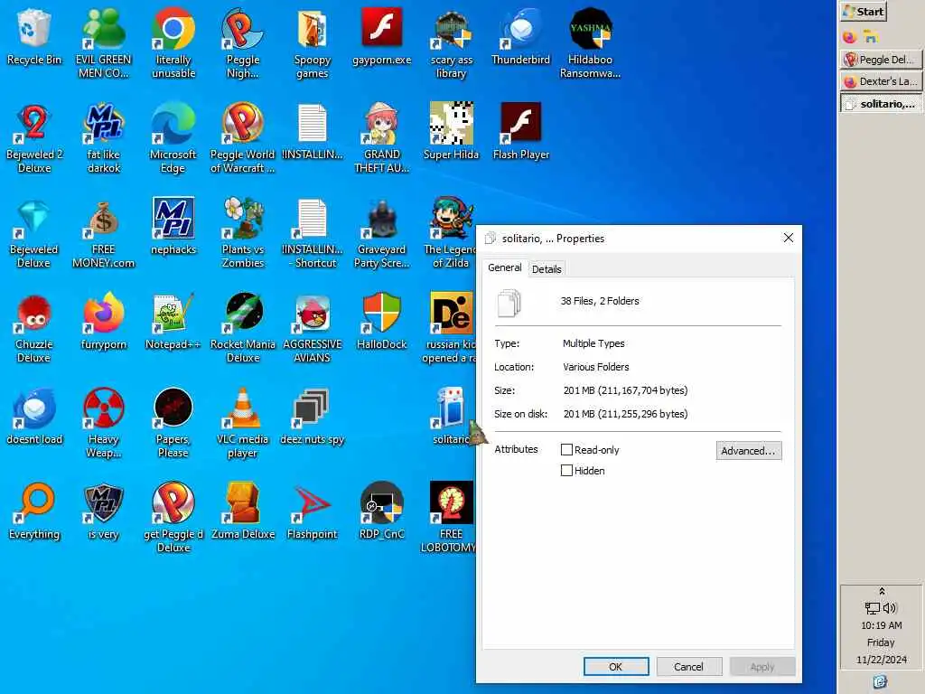Select the HalloDock shield icon
Viewport: 925px width, 694px height.
382,322
